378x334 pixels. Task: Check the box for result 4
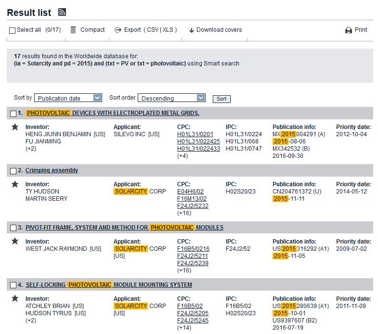(x=13, y=285)
